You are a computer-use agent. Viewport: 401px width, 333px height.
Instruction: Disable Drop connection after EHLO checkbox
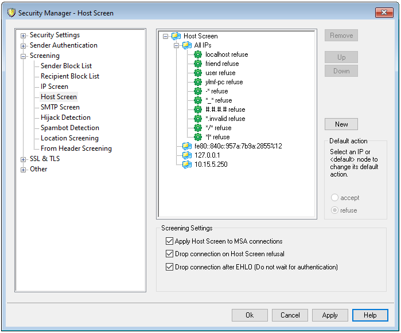[169, 267]
